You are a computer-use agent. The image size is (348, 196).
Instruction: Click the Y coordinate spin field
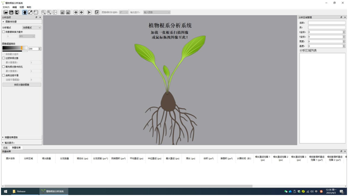[327, 37]
